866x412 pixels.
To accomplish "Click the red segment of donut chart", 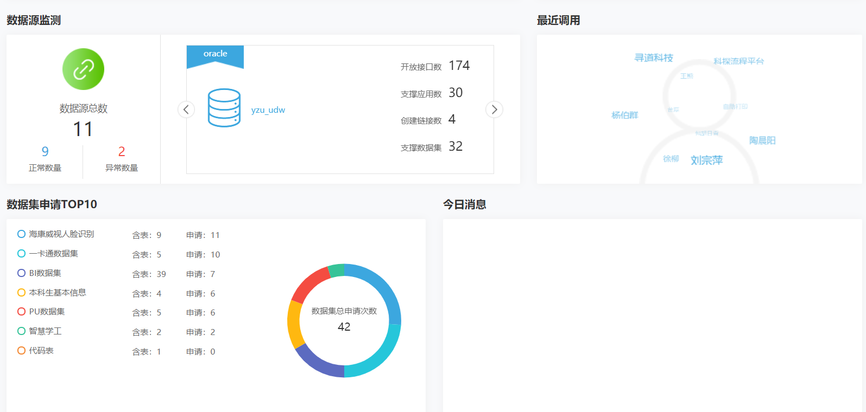I will [x=308, y=284].
